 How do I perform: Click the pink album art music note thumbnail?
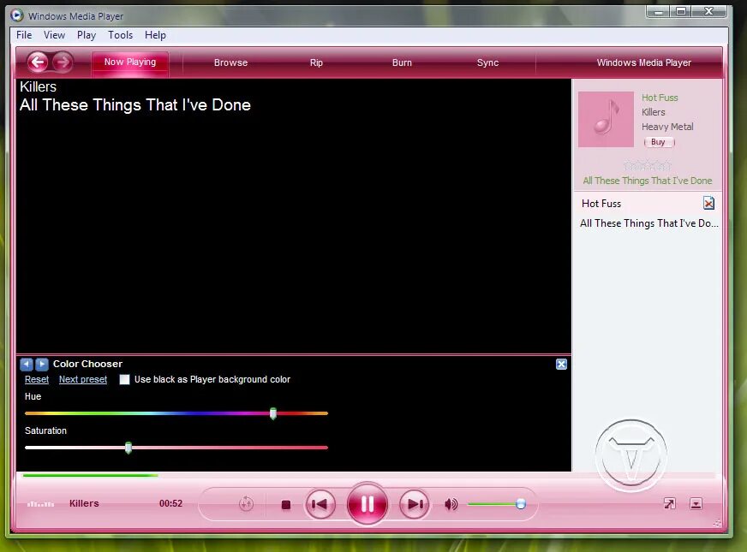click(606, 120)
